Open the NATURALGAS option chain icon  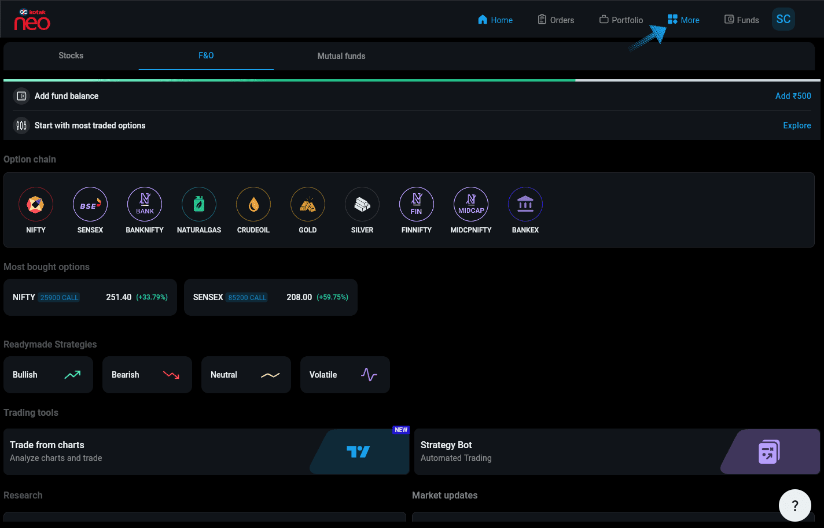tap(199, 205)
